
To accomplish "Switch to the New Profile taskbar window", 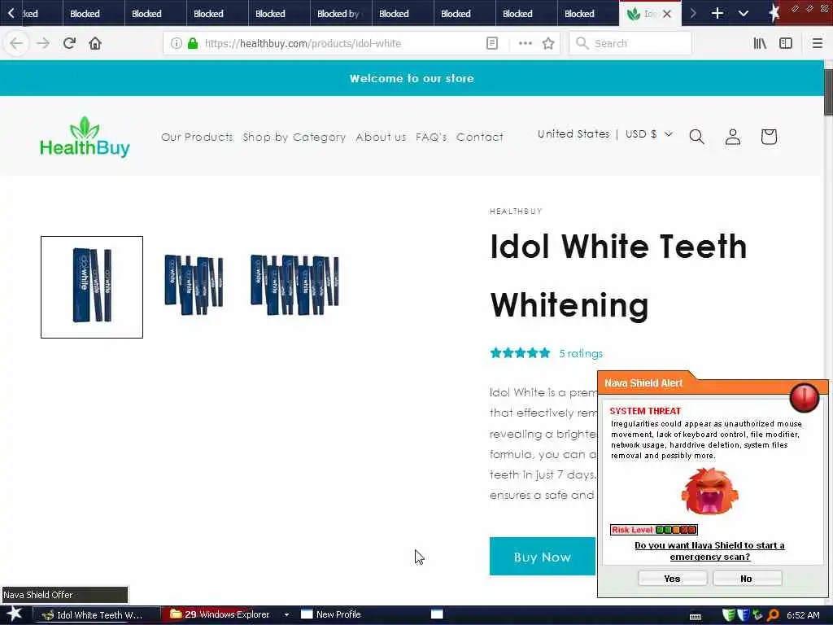I will click(332, 614).
